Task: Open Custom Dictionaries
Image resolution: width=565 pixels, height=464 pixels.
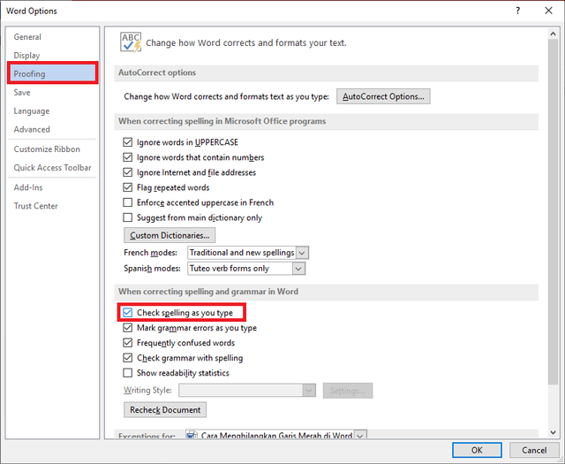Action: coord(169,235)
